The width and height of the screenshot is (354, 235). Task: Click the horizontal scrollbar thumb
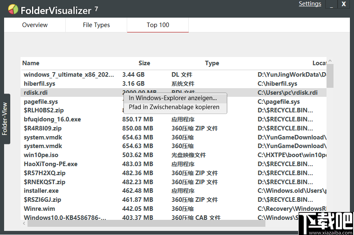pos(146,223)
